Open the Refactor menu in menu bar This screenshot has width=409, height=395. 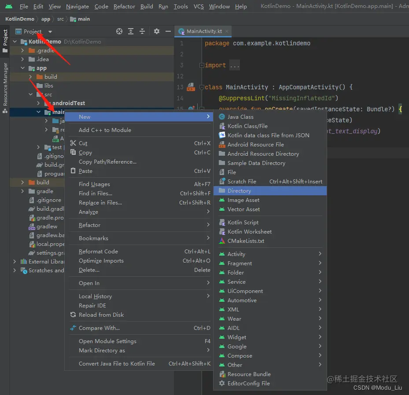click(x=124, y=6)
